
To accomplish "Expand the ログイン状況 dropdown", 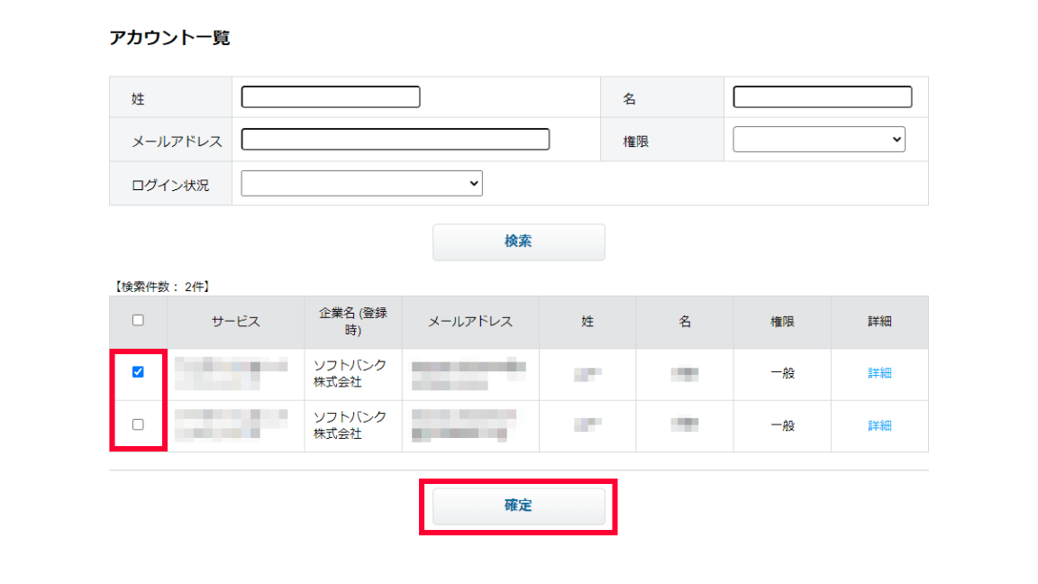I will 361,184.
